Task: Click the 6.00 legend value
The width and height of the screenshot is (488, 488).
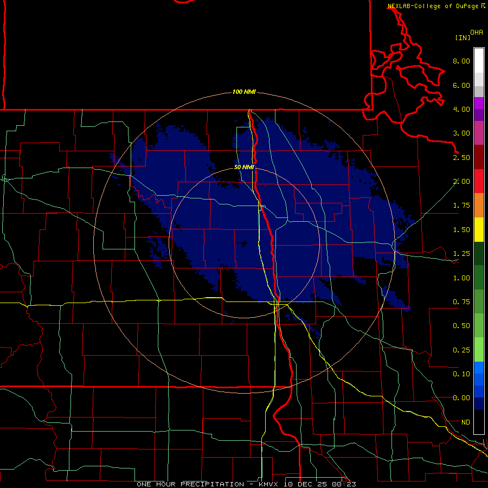Action: (x=461, y=85)
